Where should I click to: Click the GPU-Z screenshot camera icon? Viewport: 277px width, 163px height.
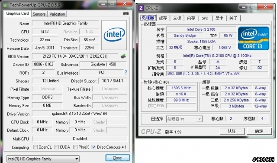[126, 13]
